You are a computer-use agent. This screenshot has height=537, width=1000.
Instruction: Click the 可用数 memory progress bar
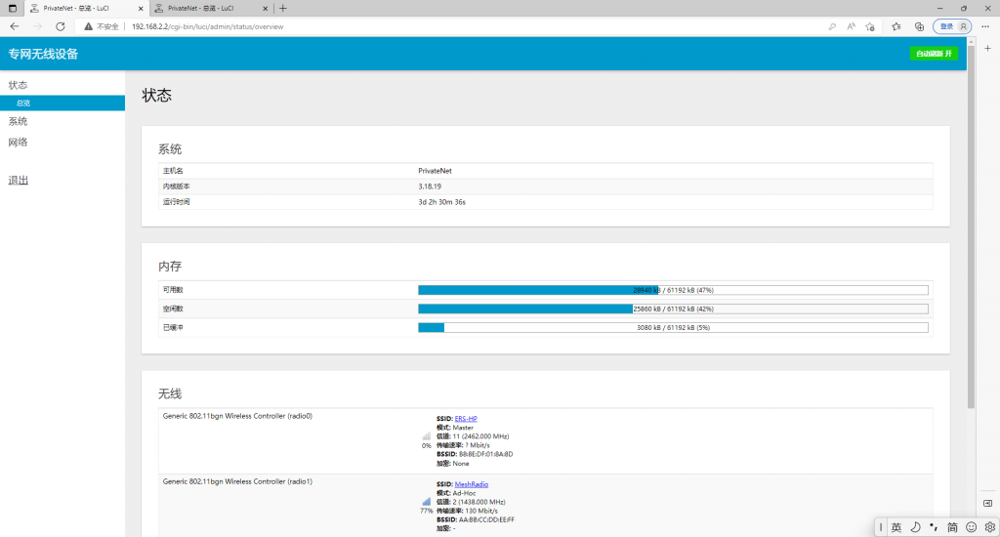pyautogui.click(x=673, y=290)
